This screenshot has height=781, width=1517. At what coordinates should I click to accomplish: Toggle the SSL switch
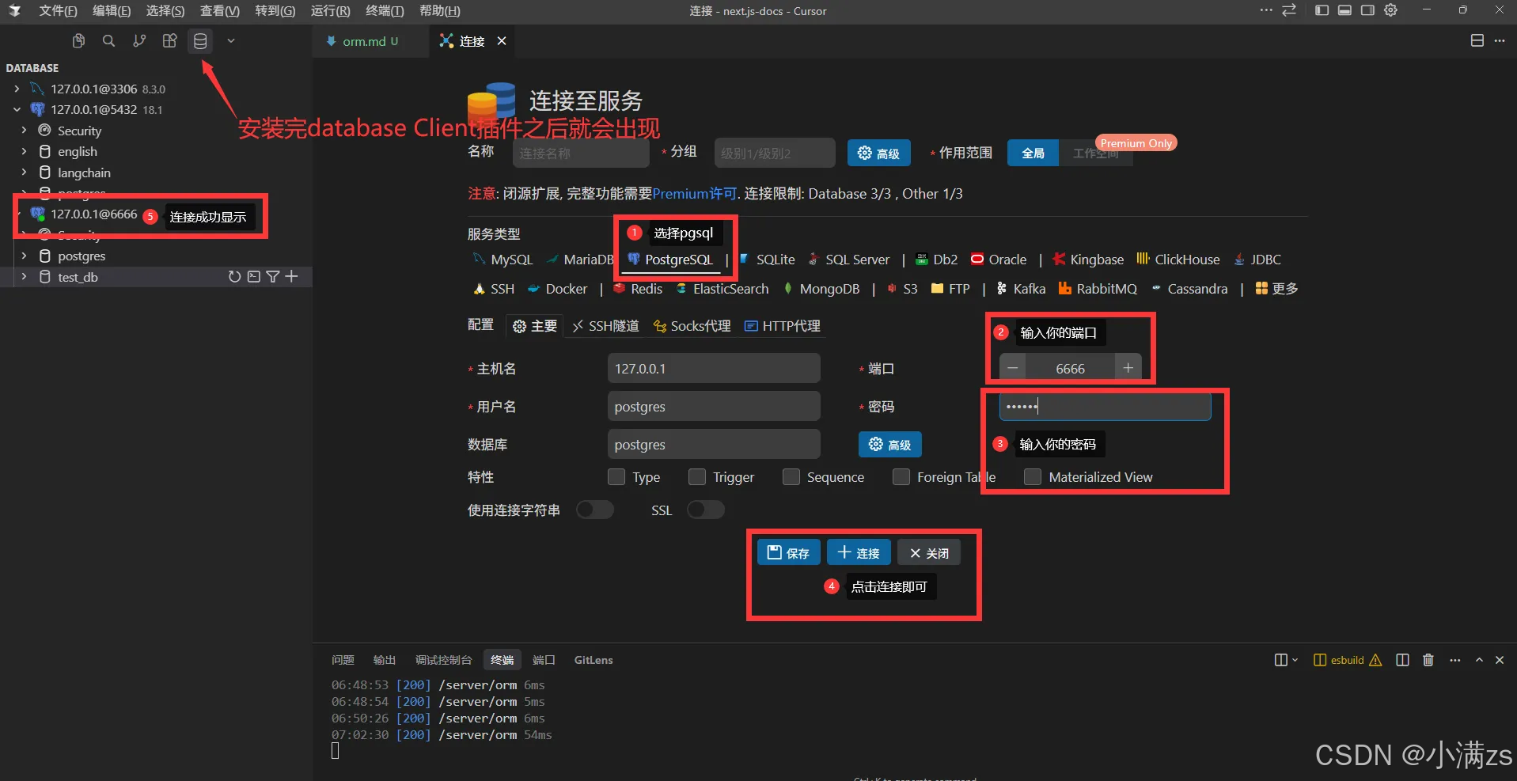706,510
